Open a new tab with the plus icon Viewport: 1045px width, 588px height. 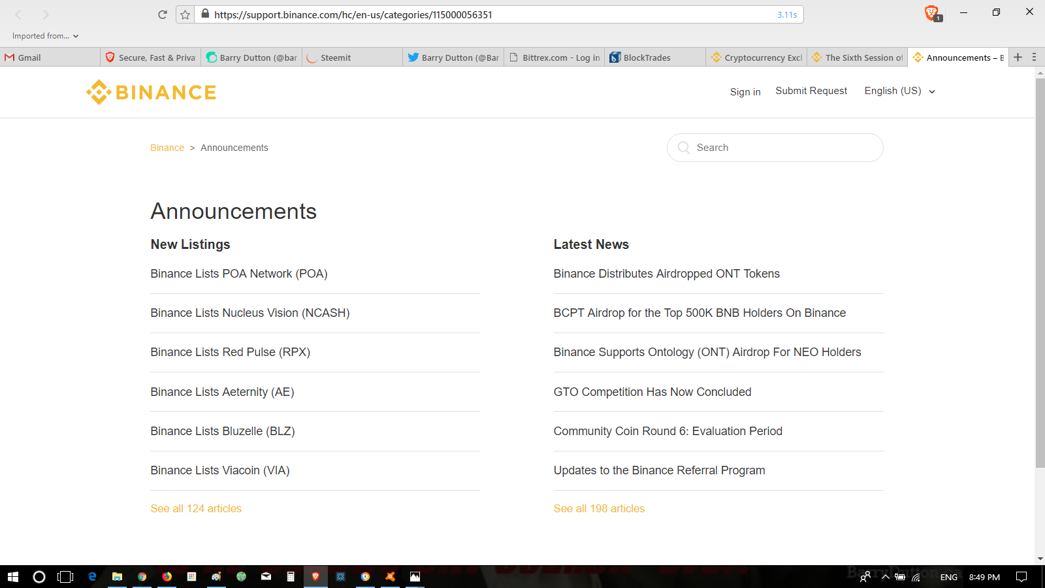[1018, 57]
